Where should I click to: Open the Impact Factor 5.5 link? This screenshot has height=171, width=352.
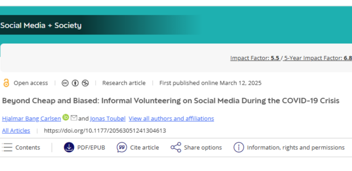click(x=255, y=58)
